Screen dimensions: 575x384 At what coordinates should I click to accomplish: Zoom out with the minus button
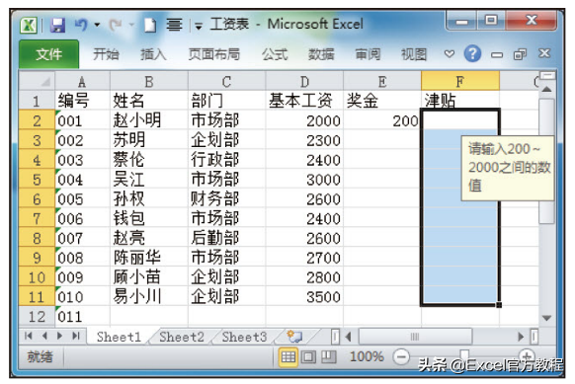coord(401,356)
